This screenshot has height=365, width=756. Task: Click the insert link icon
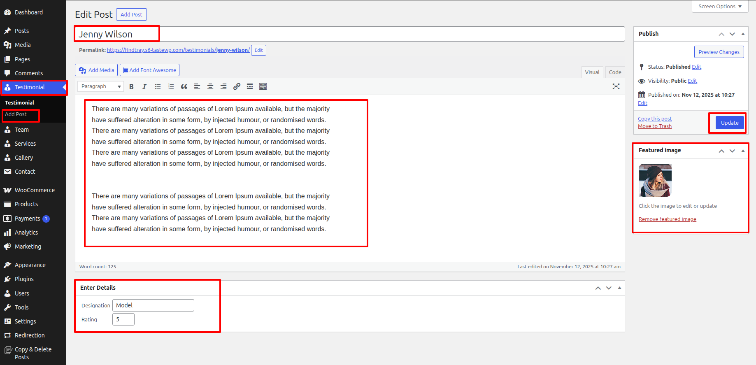pyautogui.click(x=237, y=86)
